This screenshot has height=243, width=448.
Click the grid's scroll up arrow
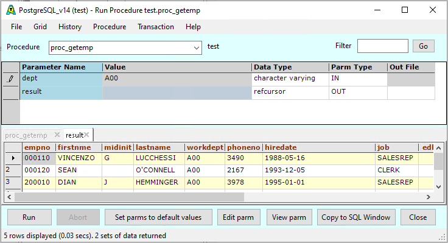coord(439,148)
